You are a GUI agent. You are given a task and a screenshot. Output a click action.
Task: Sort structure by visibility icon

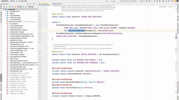click(4, 7)
